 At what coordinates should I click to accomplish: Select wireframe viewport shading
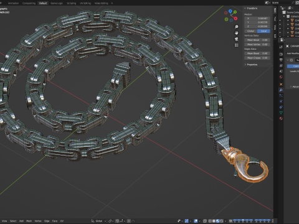pos(210,221)
